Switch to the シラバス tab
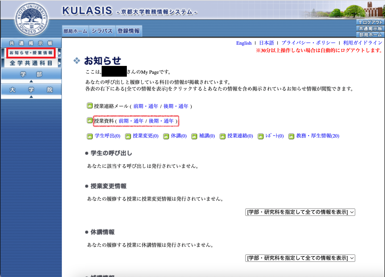This screenshot has height=277, width=385. tap(102, 31)
